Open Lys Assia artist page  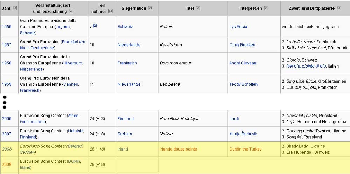238,27
